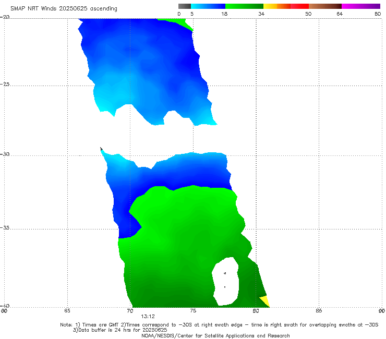Image resolution: width=386 pixels, height=339 pixels.
Task: Click the color bar label "50"
Action: pyautogui.click(x=308, y=14)
